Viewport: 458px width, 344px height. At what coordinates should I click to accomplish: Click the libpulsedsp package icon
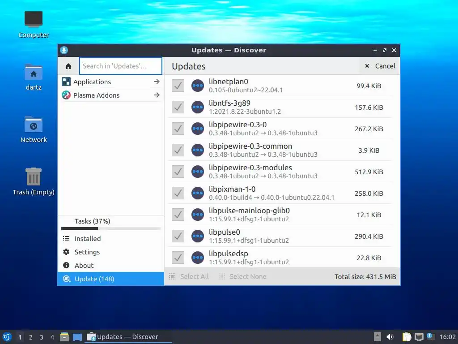tap(198, 258)
